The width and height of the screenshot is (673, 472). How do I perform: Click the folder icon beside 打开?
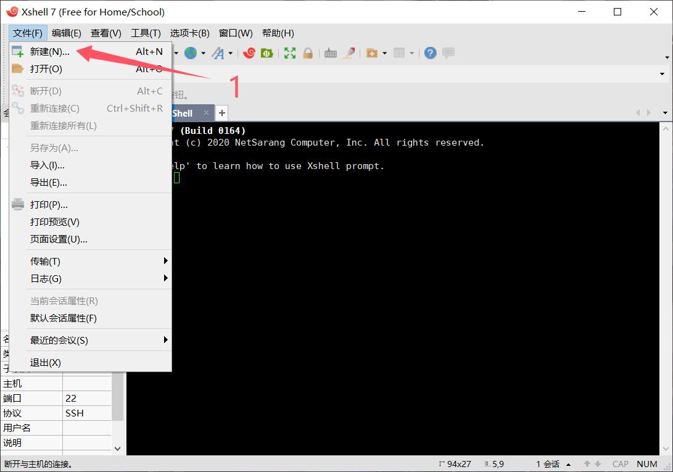coord(18,68)
